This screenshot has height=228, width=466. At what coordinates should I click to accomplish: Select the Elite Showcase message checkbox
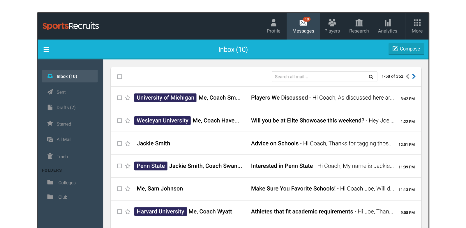(120, 121)
